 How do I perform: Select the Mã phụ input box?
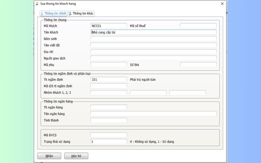click(x=109, y=65)
